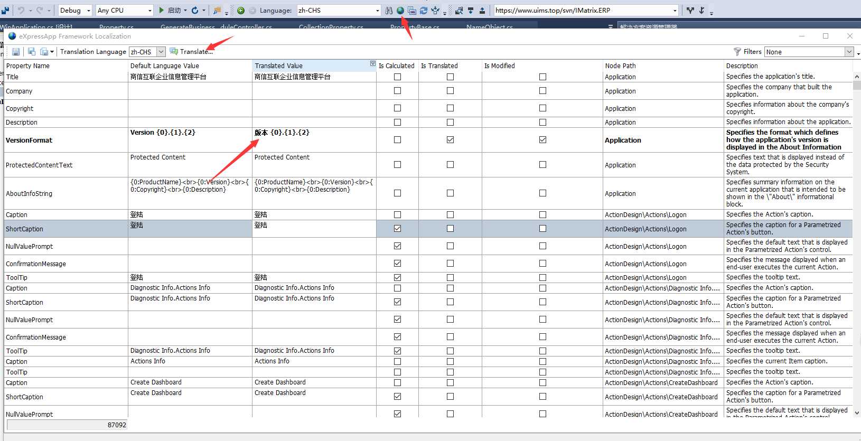Select the AboutInfoString property name cell
This screenshot has height=441, width=861.
pyautogui.click(x=65, y=194)
